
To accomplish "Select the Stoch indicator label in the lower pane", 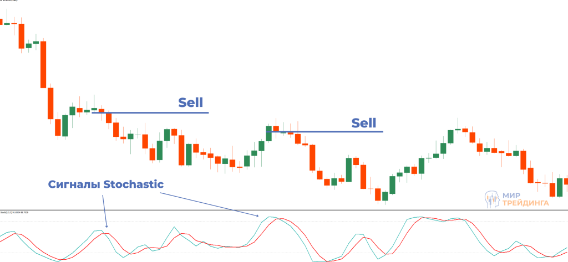I will click(x=14, y=213).
